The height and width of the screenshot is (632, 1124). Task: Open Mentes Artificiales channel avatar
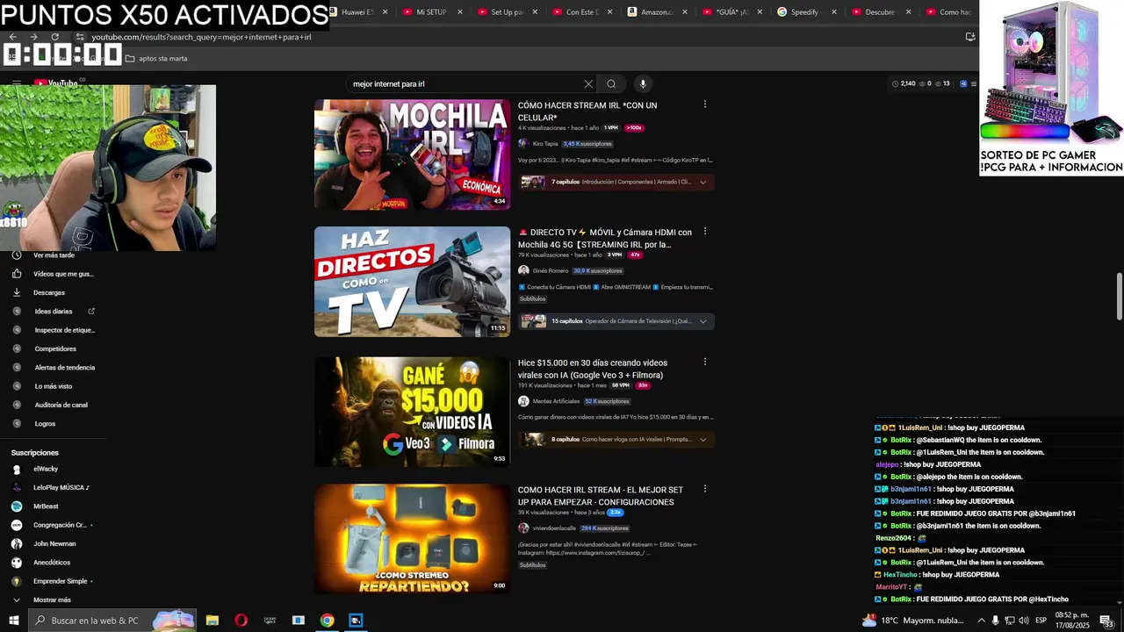pos(523,401)
